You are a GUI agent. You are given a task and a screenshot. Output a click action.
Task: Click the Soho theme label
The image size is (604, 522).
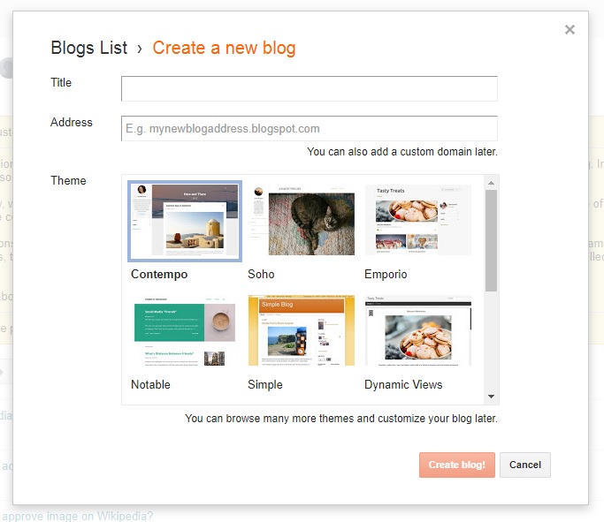(261, 275)
